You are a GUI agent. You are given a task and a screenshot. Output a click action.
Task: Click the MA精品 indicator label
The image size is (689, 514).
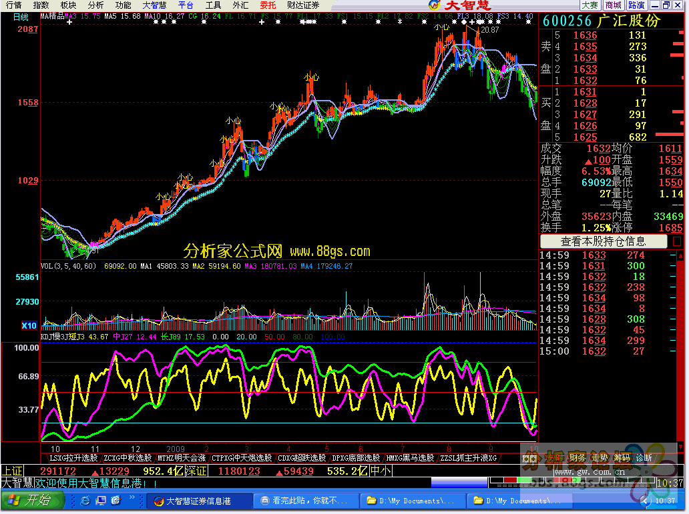(x=52, y=16)
